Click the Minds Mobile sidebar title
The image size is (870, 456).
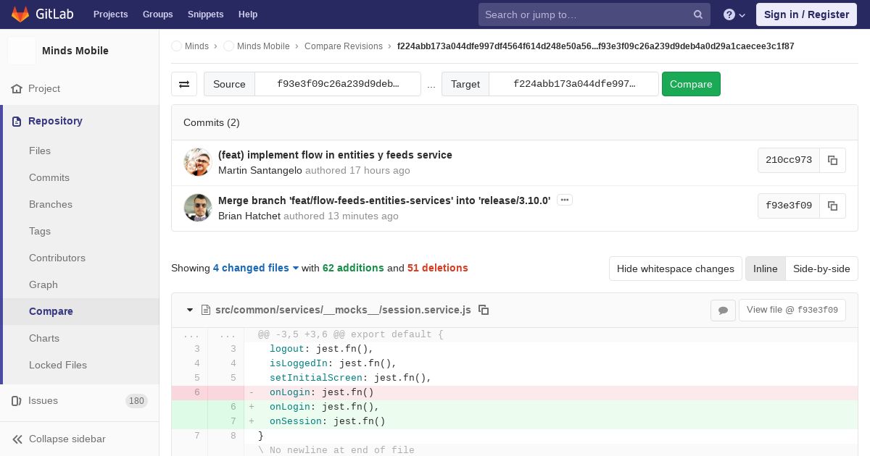tap(75, 51)
